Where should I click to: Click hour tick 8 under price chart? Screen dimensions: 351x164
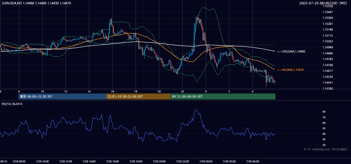point(19,91)
